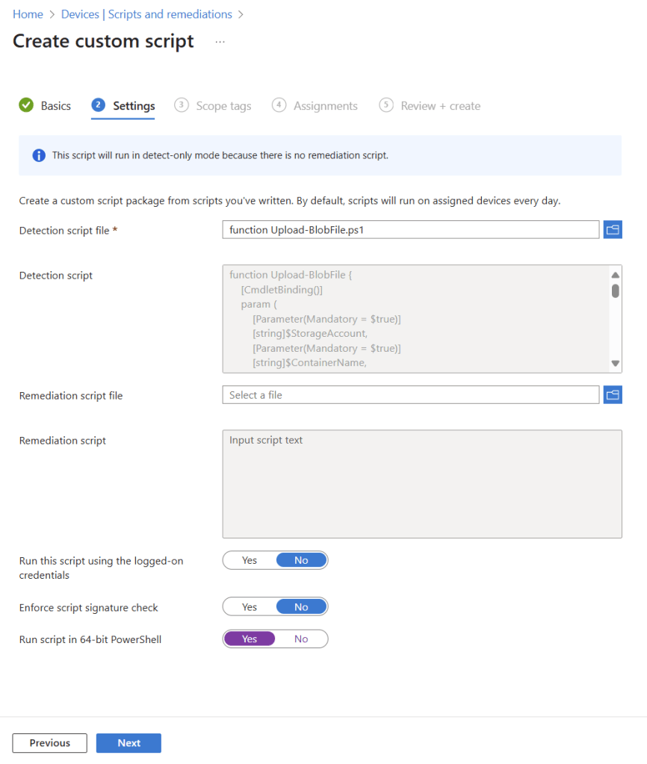The width and height of the screenshot is (647, 764).
Task: Browse for detection script file folder icon
Action: (613, 230)
